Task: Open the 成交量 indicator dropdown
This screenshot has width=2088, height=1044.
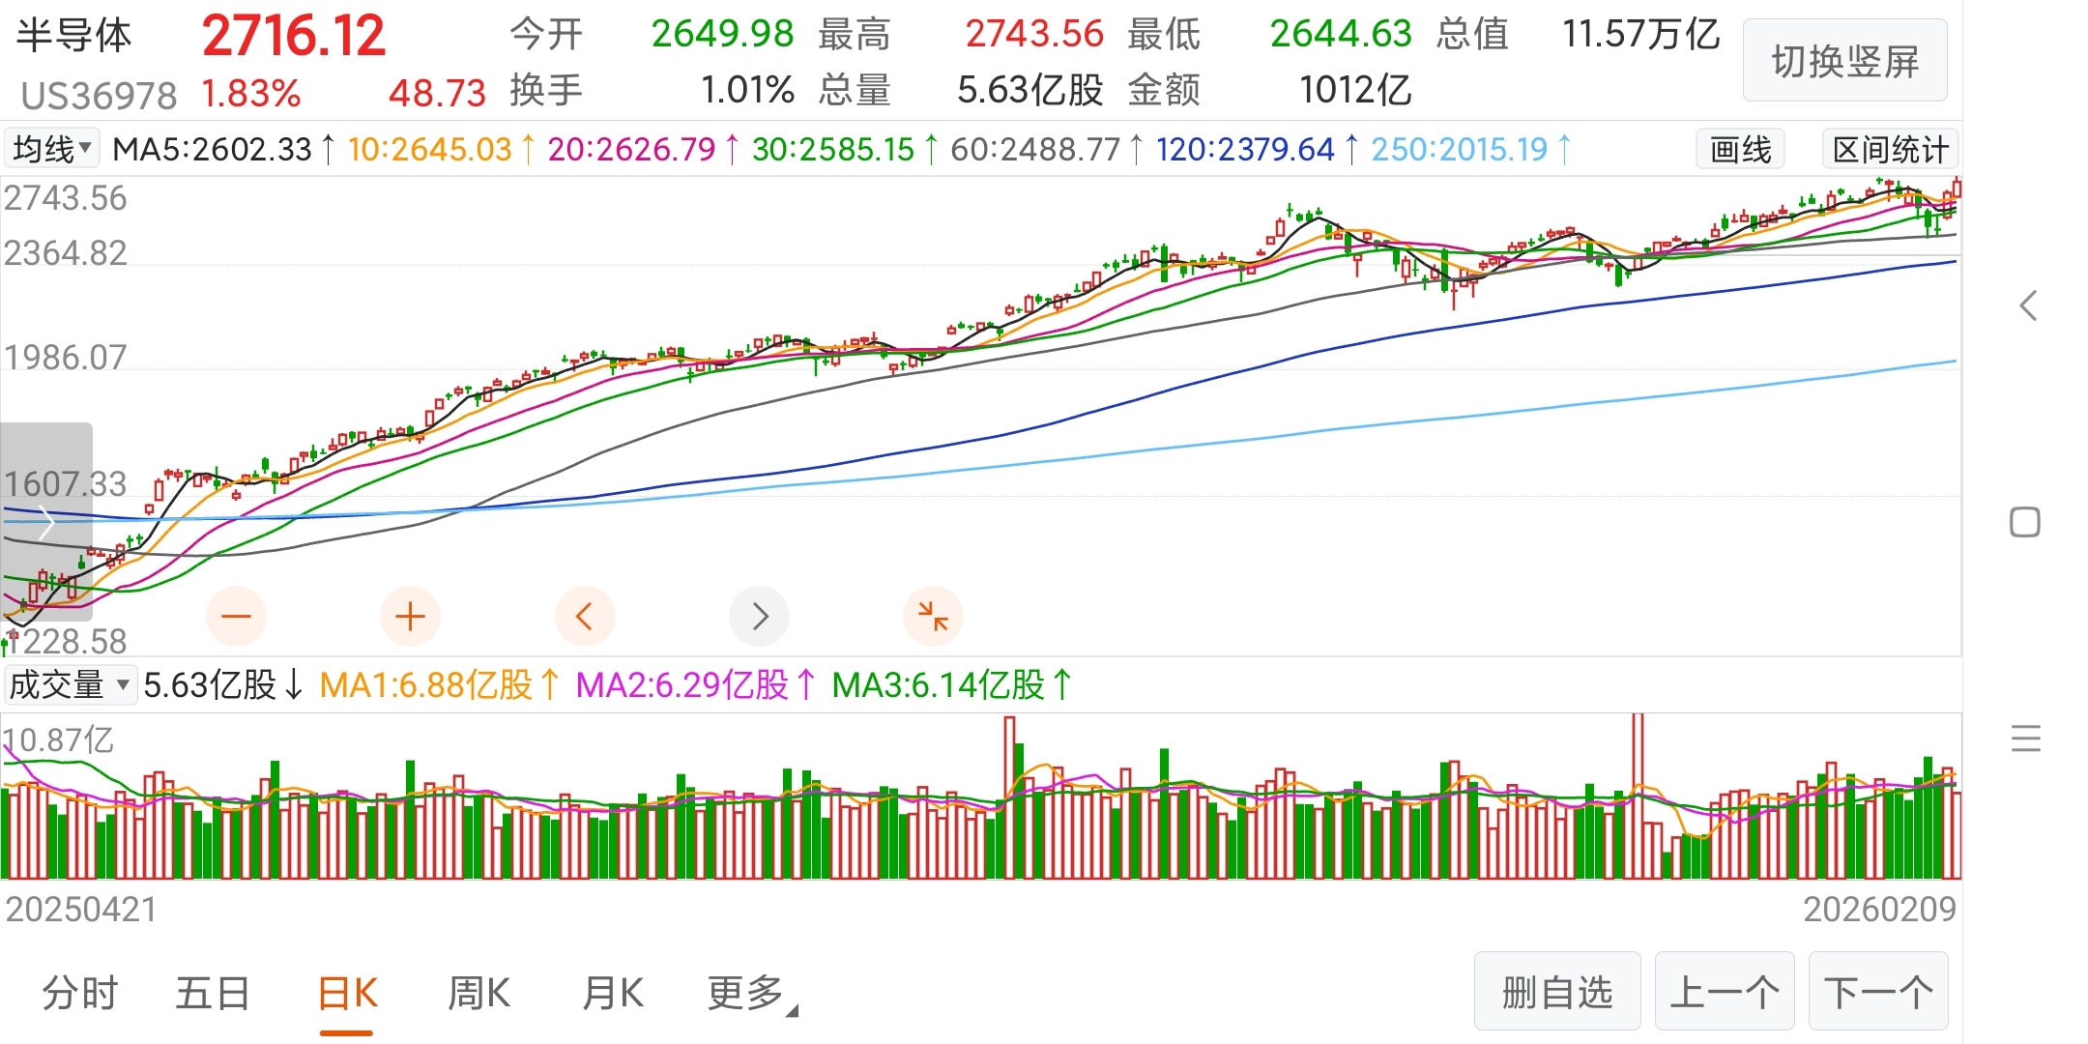Action: [x=69, y=684]
